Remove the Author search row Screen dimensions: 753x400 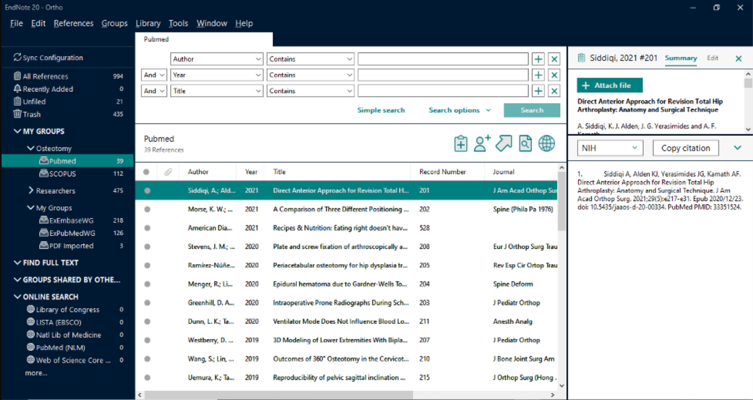click(554, 59)
